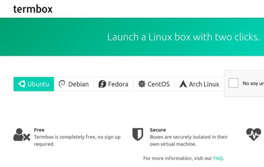264x167 pixels.
Task: Choose the Fedora distribution option
Action: pos(114,84)
